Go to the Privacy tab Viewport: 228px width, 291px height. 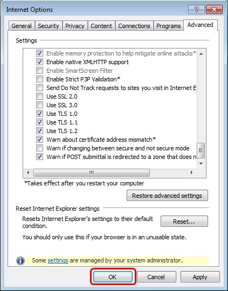click(x=74, y=26)
